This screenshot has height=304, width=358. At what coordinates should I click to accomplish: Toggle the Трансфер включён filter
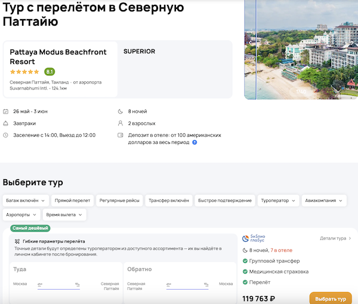(169, 201)
